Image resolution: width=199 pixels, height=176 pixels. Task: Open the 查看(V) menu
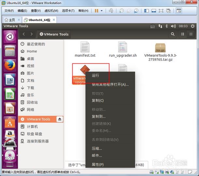pyautogui.click(x=36, y=11)
